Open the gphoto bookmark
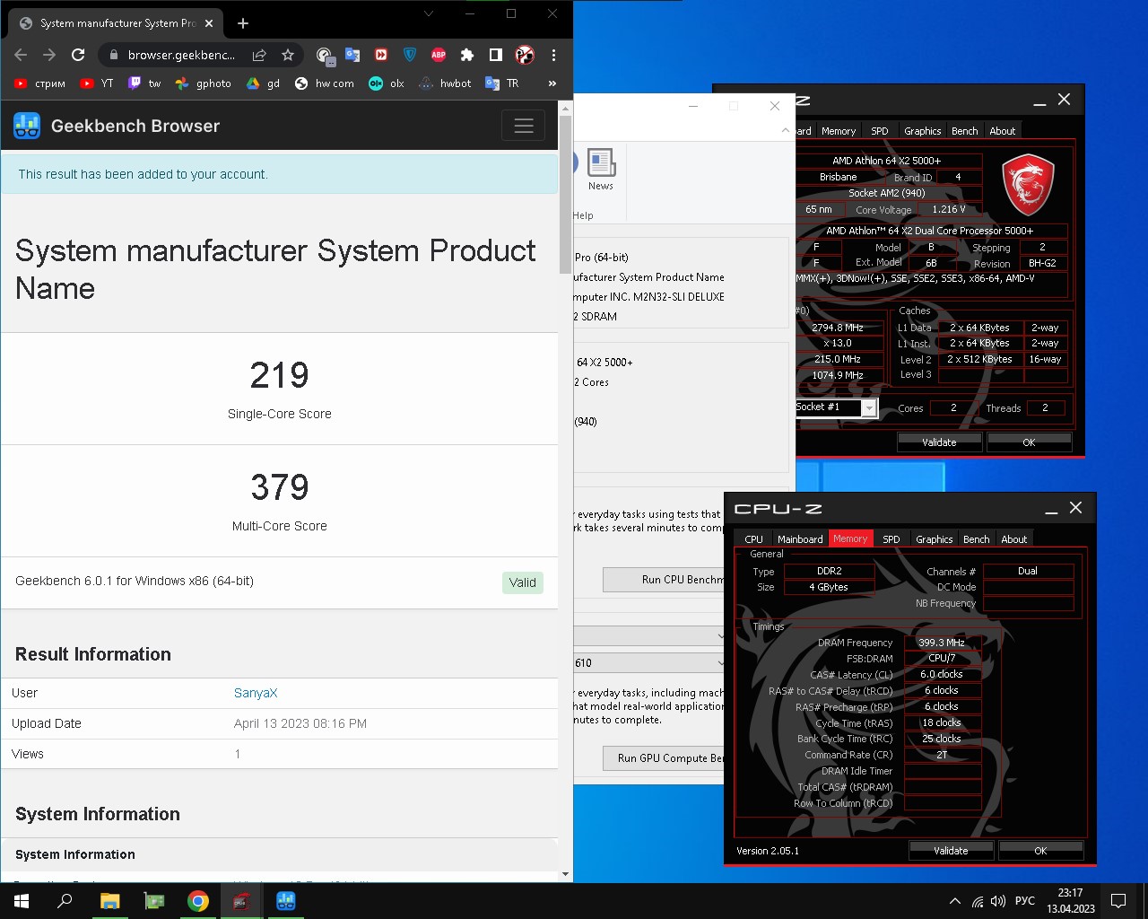Image resolution: width=1148 pixels, height=919 pixels. coord(204,83)
